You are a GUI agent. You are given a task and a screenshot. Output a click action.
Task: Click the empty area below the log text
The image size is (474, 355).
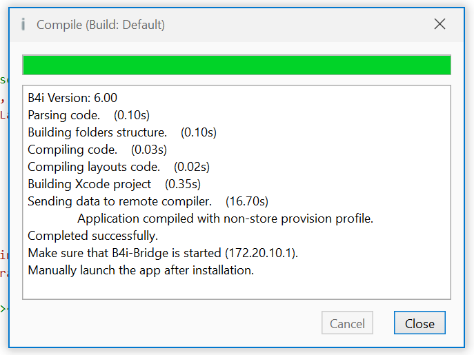(x=237, y=288)
